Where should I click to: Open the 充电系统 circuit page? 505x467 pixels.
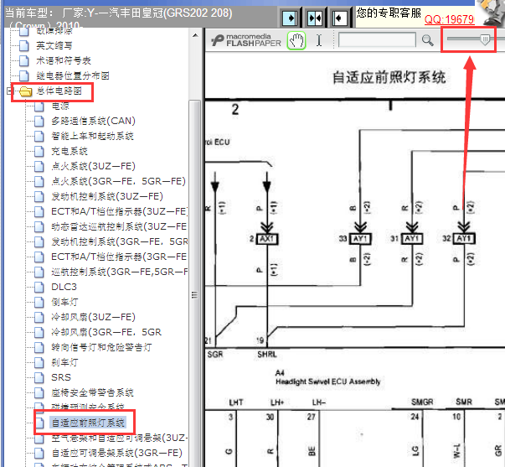point(69,151)
